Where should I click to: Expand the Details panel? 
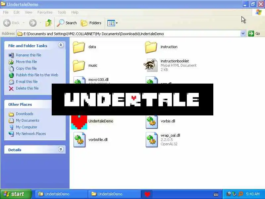tap(61, 149)
